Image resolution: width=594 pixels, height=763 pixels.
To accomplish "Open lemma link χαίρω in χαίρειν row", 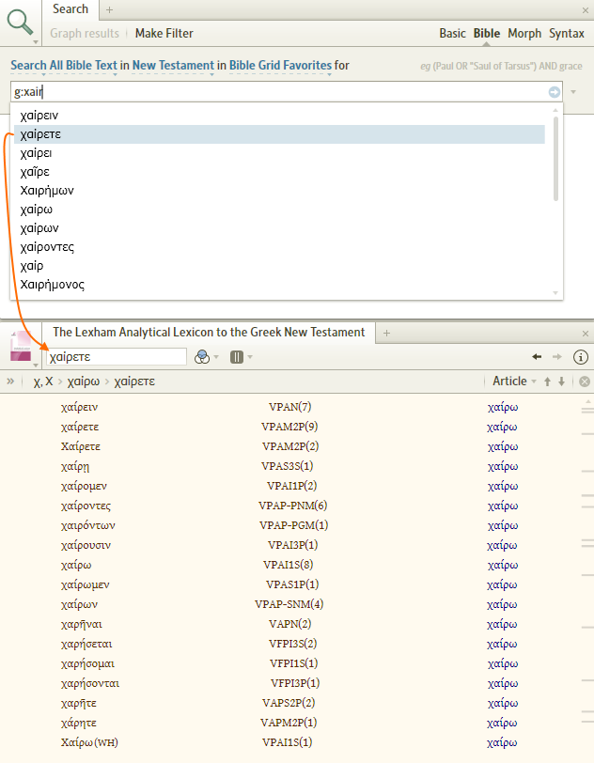I will [x=503, y=407].
